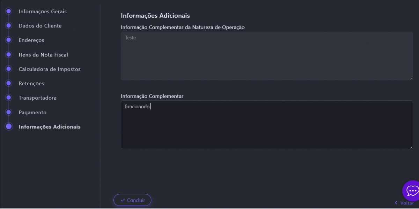Viewport: 419px width, 209px height.
Task: Select Informações Adicionais step label
Action: 50,127
